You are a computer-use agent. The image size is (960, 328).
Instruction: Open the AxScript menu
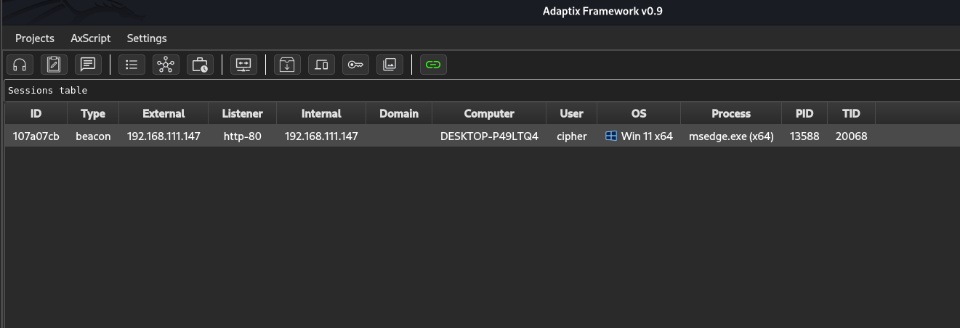tap(91, 38)
